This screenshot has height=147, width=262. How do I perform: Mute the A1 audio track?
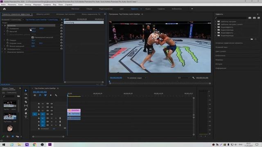point(52,118)
